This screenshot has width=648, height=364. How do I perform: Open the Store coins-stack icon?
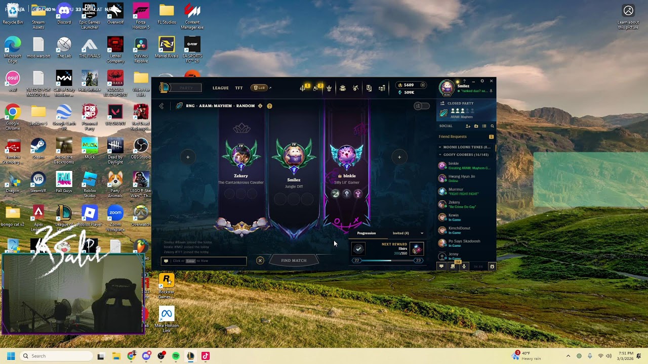click(x=382, y=88)
